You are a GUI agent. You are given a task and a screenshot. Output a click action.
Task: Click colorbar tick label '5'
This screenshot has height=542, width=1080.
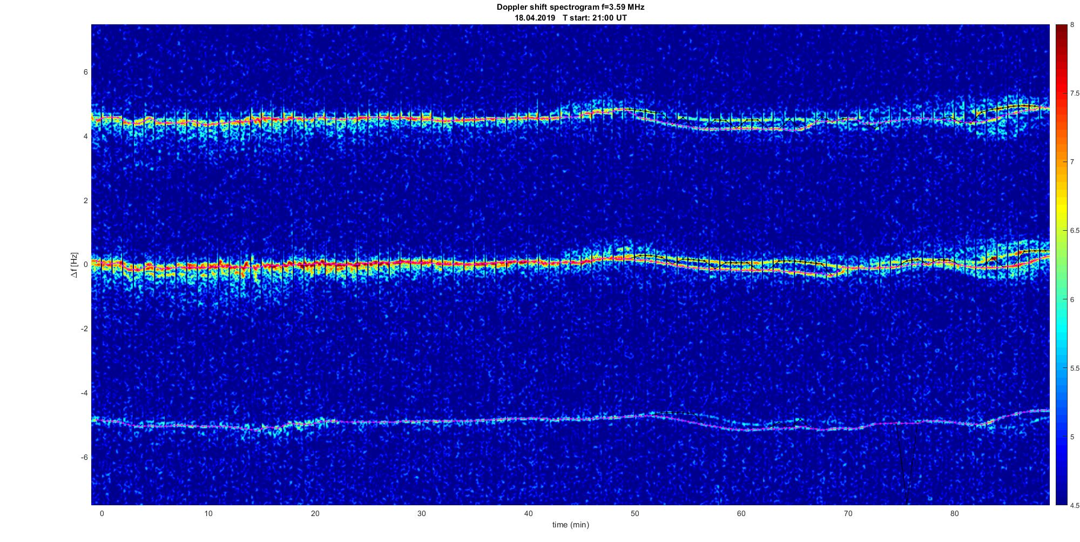(x=1072, y=437)
